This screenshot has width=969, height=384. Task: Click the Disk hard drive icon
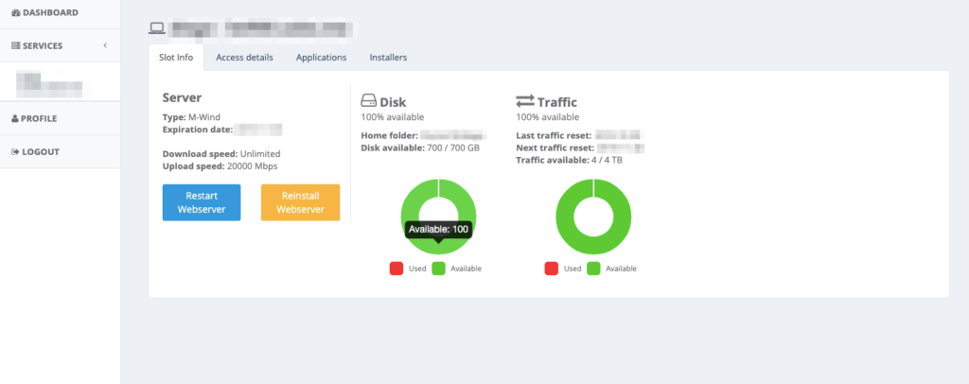click(x=369, y=100)
